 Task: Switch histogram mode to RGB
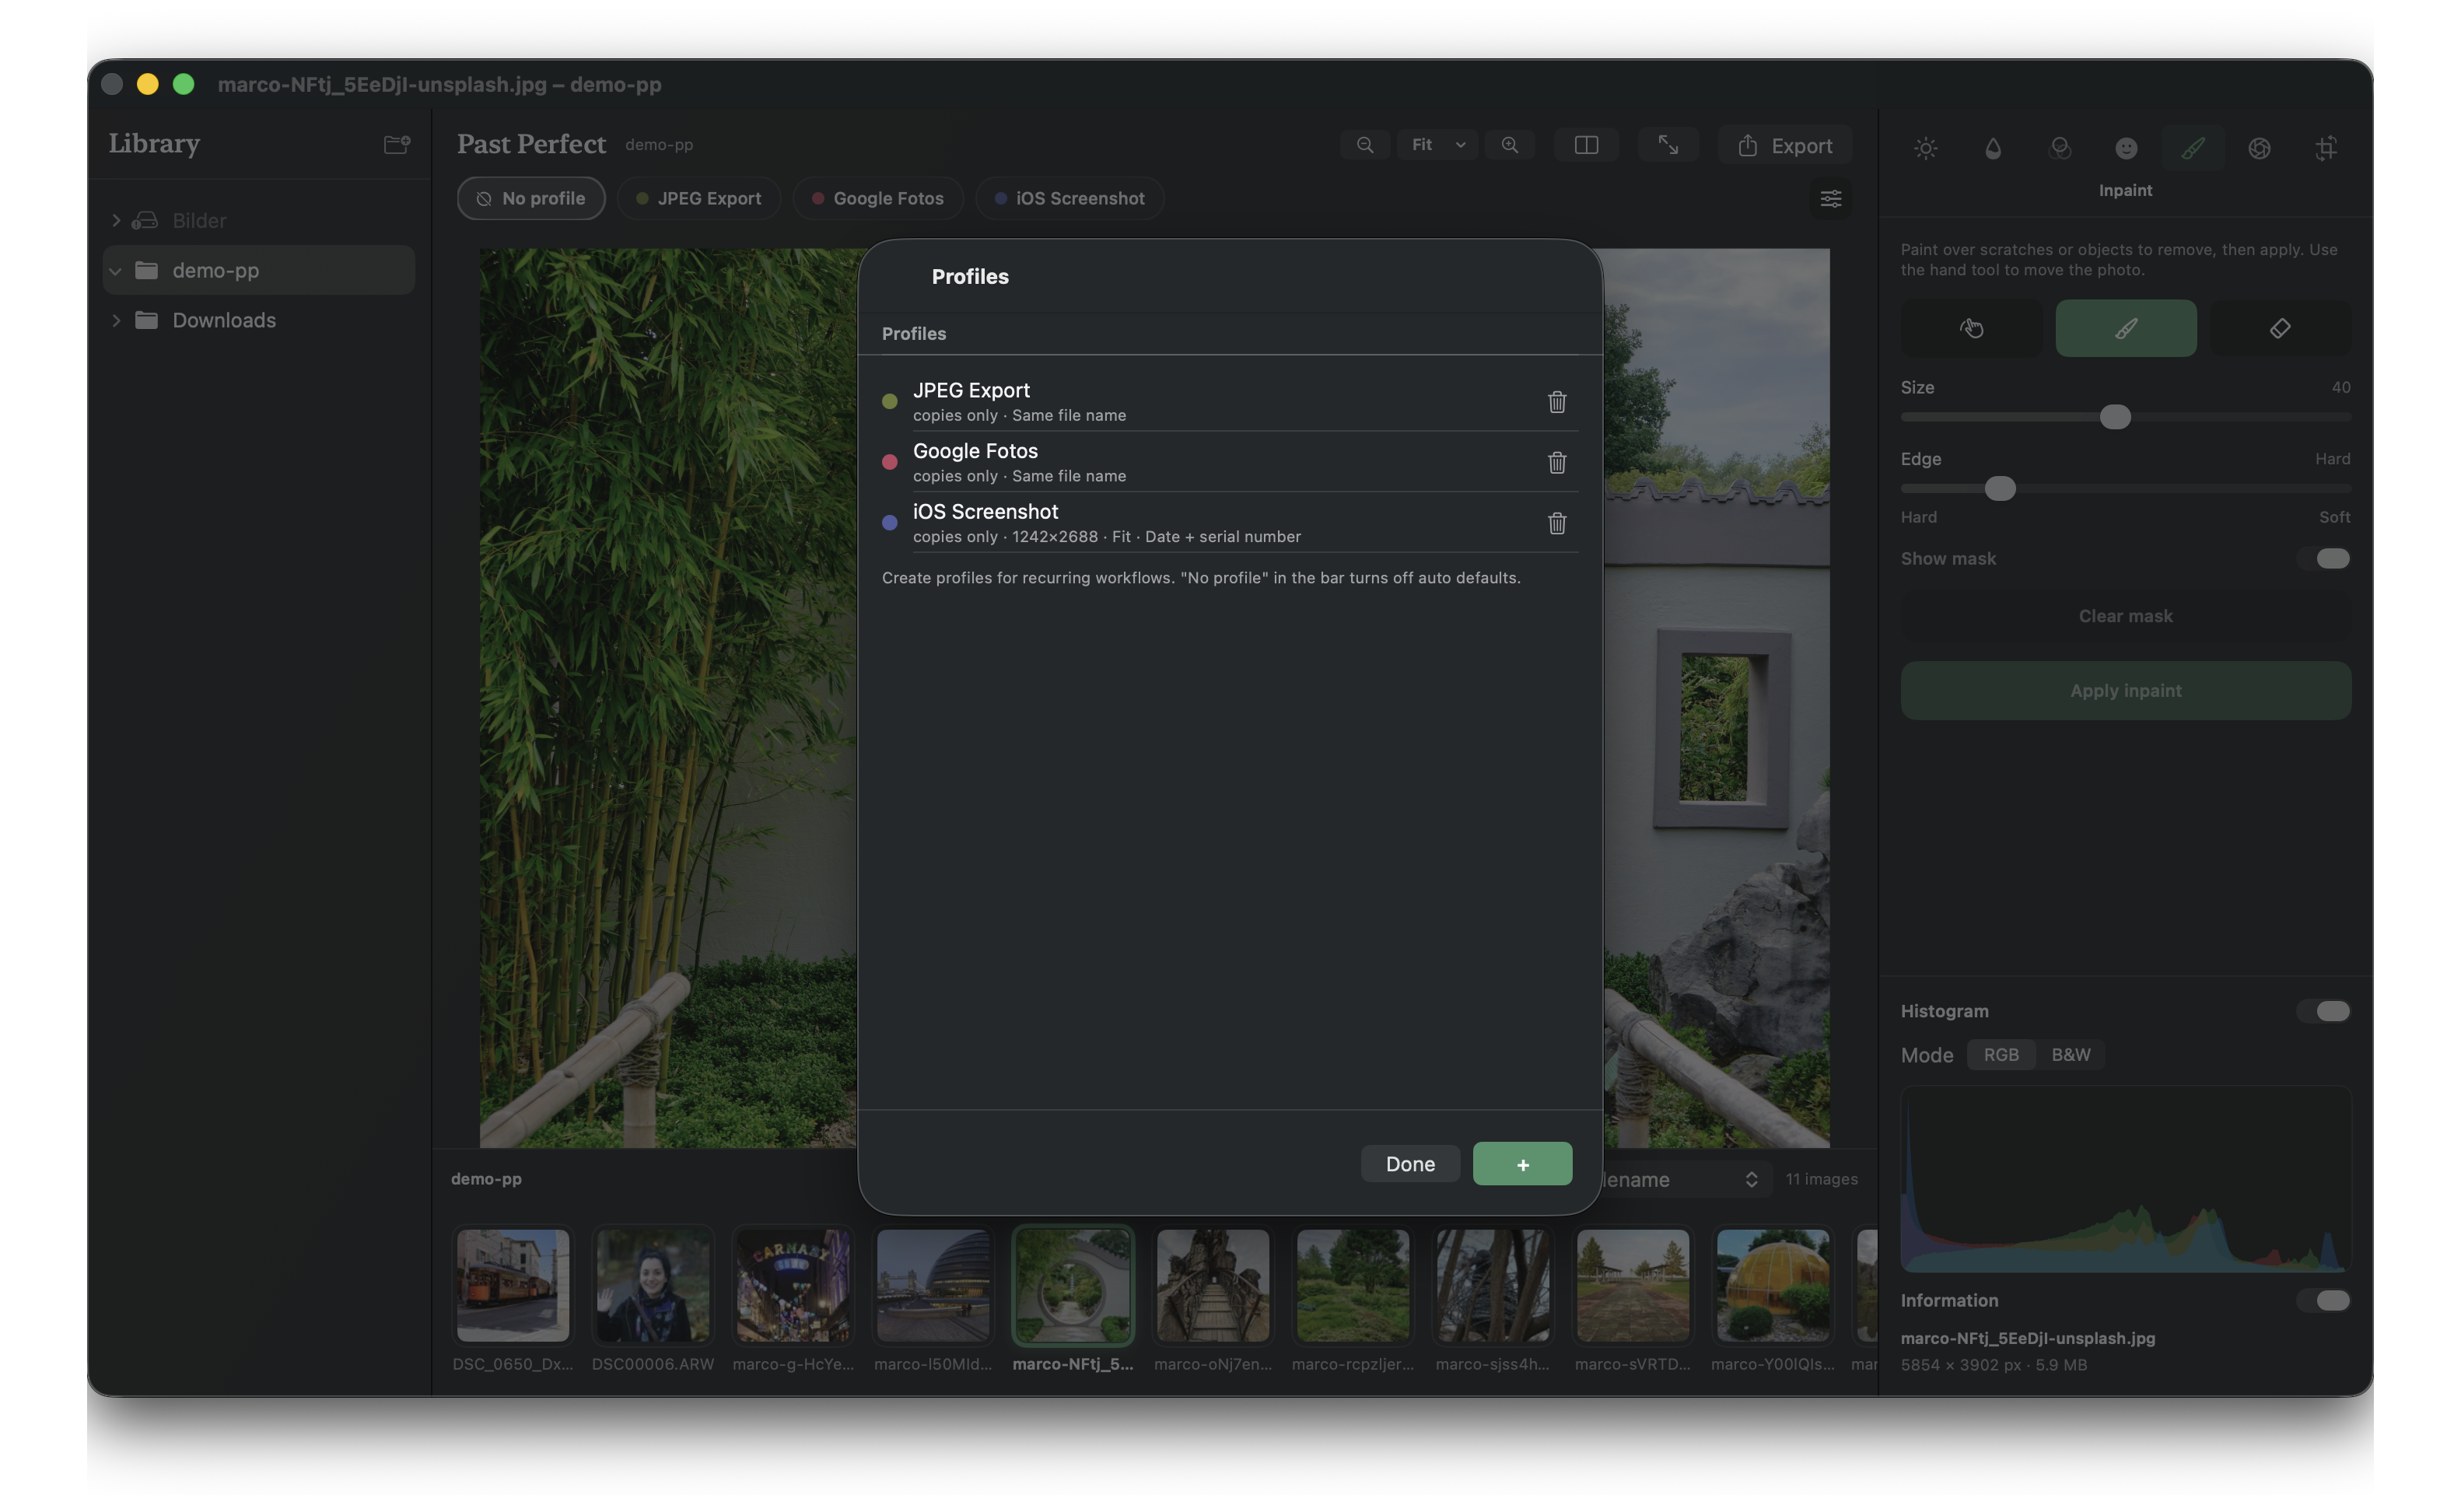click(2001, 1055)
